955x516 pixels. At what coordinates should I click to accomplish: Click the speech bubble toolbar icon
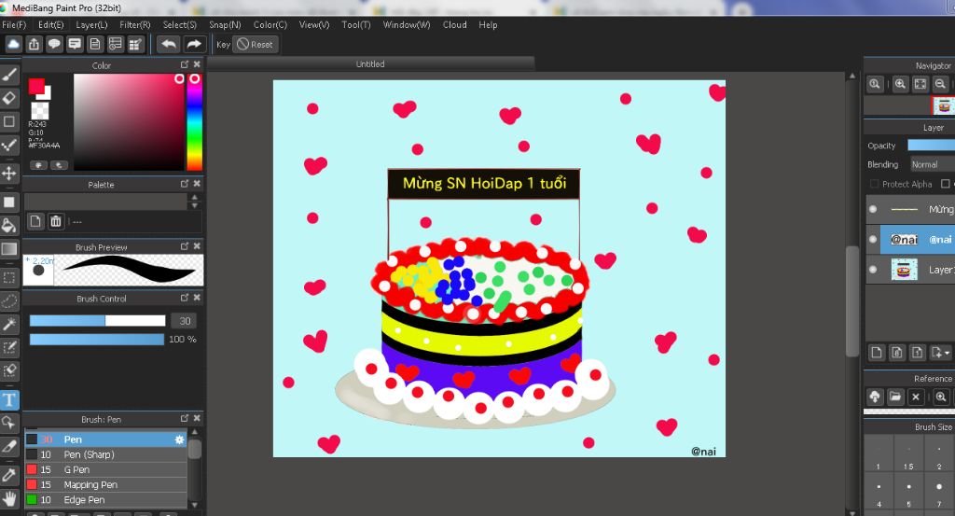55,44
